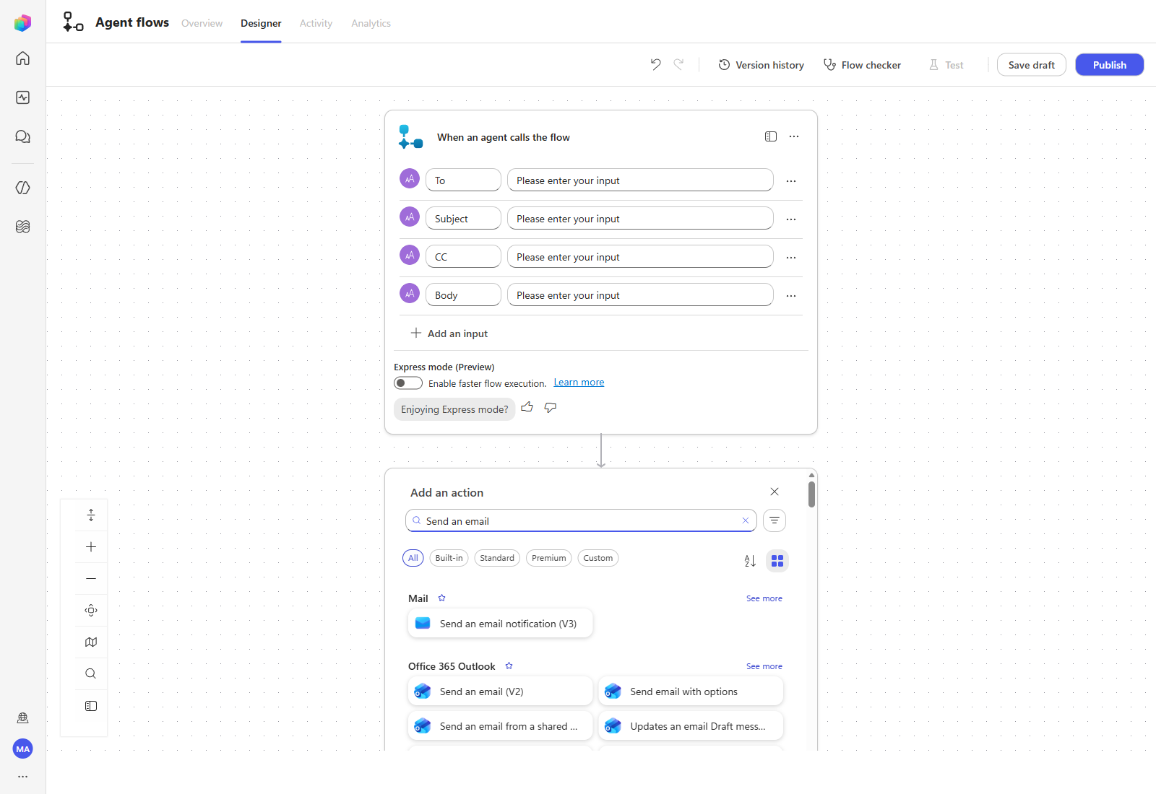This screenshot has width=1156, height=794.
Task: Open more options for To input
Action: [x=791, y=180]
